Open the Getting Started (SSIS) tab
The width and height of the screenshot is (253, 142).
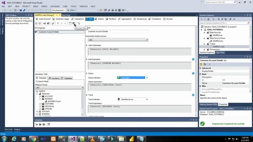[x=208, y=104]
